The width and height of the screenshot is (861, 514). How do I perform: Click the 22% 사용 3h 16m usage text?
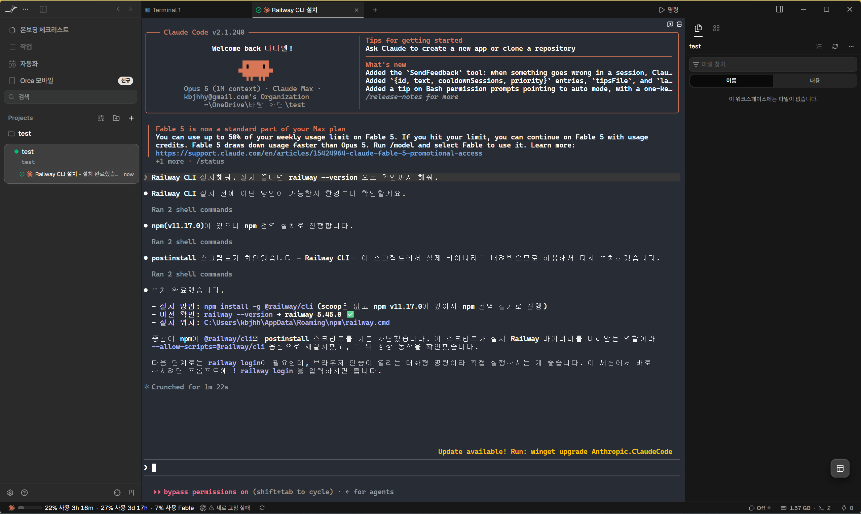pyautogui.click(x=69, y=508)
